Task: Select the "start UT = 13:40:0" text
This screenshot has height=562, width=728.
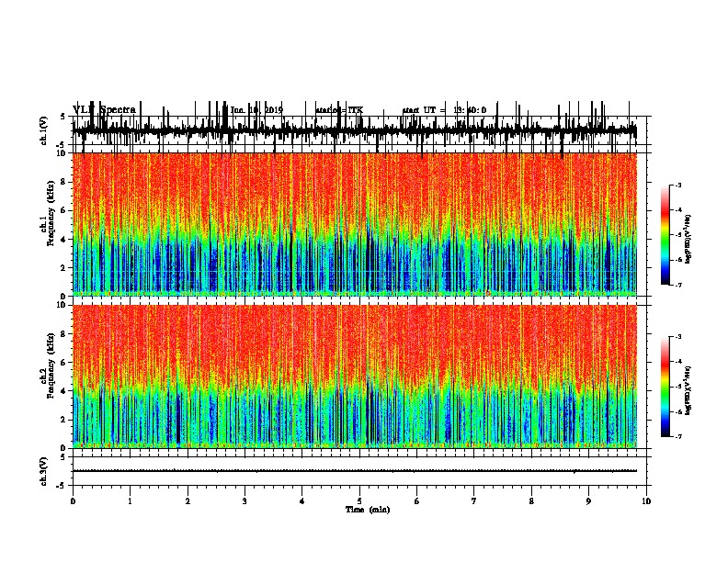Action: 444,110
